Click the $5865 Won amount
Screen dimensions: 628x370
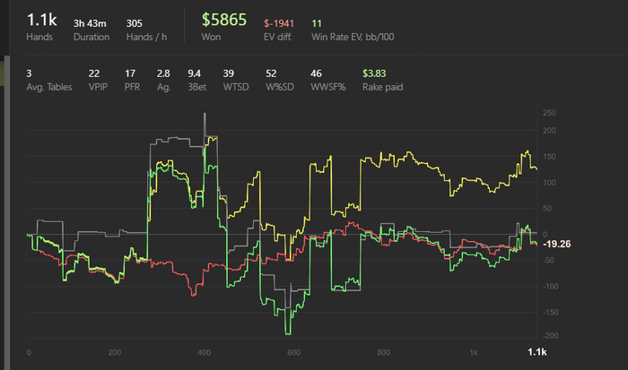pyautogui.click(x=224, y=27)
